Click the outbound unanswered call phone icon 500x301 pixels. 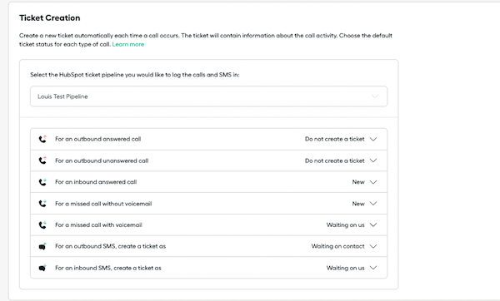[x=42, y=160]
